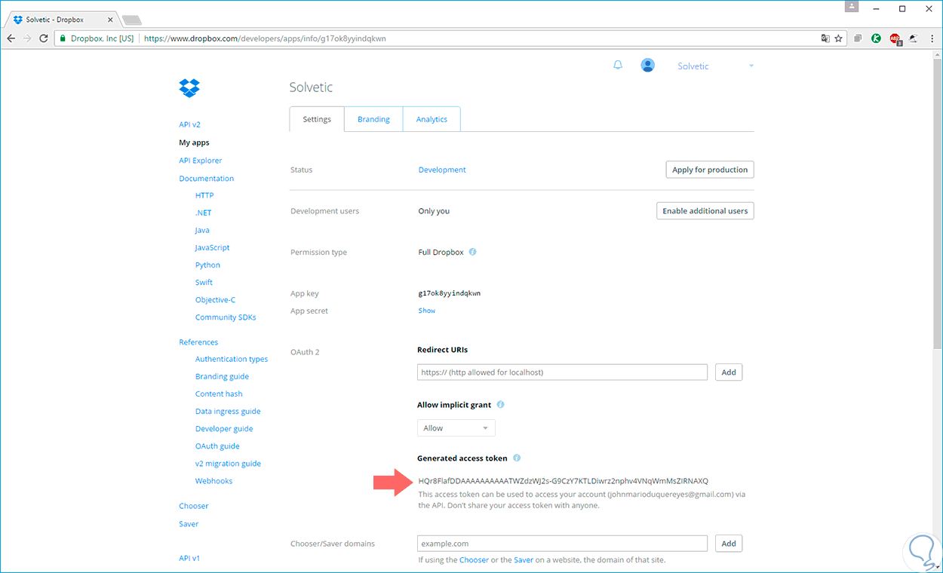Open the v2 migration guide link

coord(228,464)
